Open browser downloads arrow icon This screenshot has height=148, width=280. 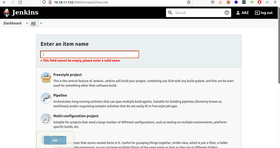(x=220, y=2)
